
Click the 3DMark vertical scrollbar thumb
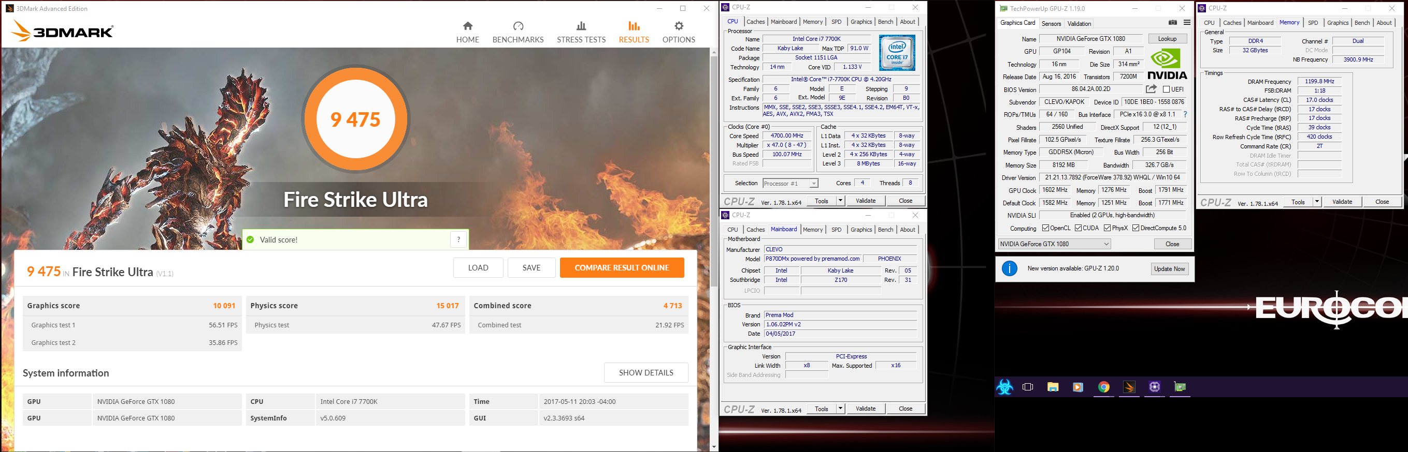713,171
